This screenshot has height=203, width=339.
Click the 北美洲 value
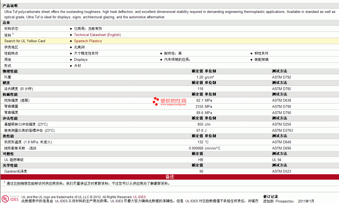pos(79,47)
